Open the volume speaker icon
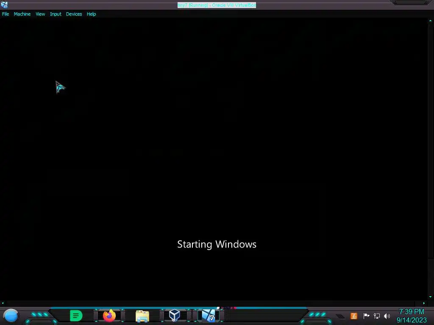 point(387,316)
